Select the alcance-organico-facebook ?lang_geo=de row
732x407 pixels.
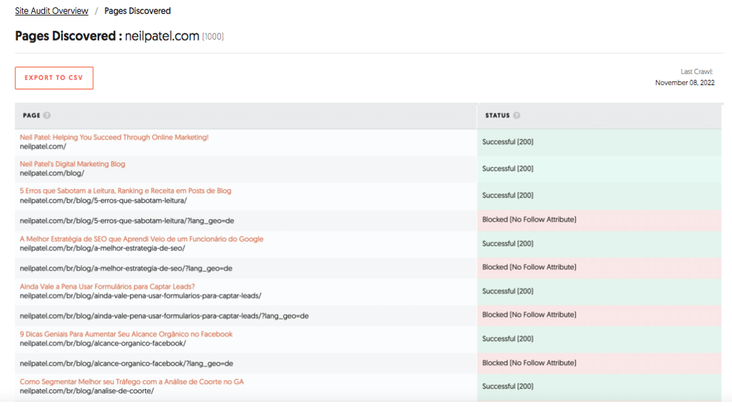click(x=126, y=363)
